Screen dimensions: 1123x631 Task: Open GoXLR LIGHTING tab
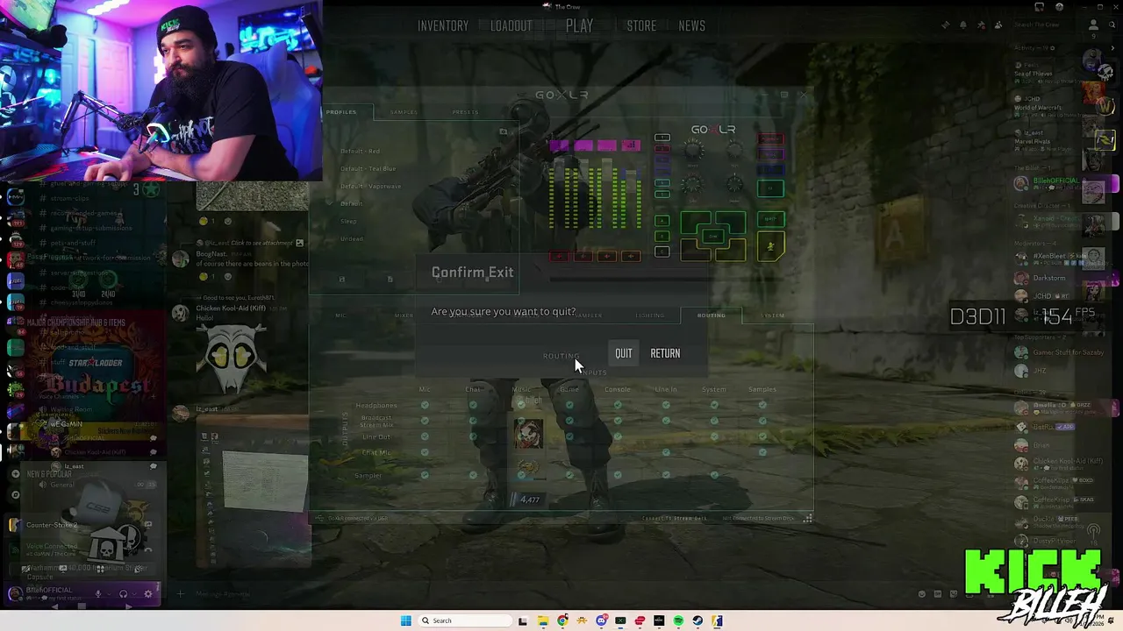(650, 315)
